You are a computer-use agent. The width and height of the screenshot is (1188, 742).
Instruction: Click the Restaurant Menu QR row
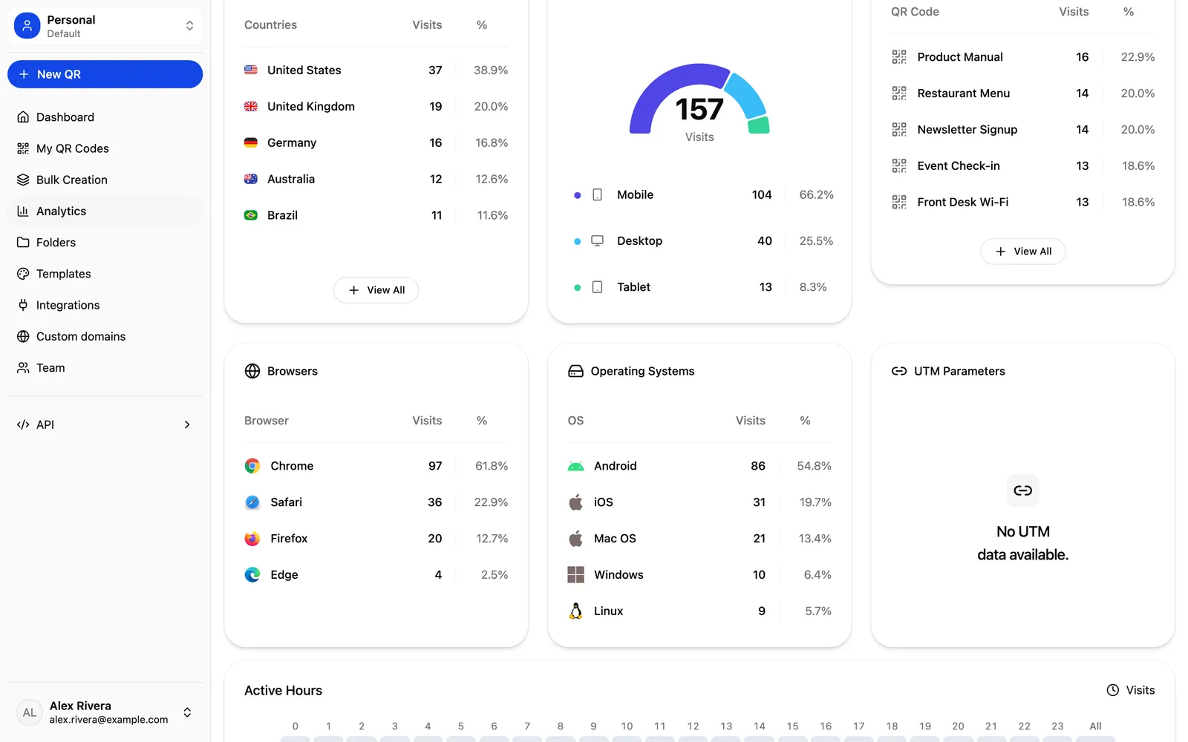(x=1022, y=93)
